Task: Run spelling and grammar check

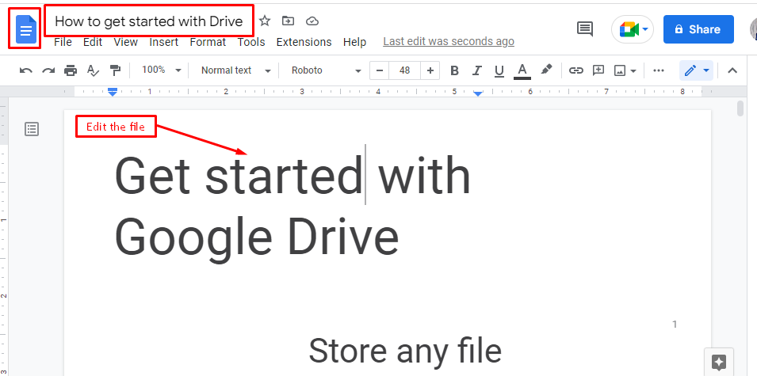Action: tap(93, 70)
